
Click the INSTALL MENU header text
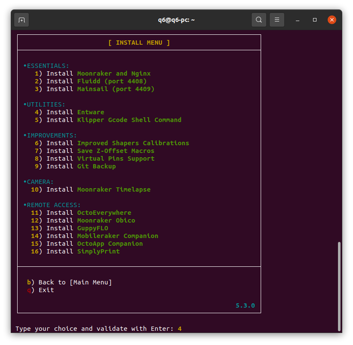coord(139,43)
